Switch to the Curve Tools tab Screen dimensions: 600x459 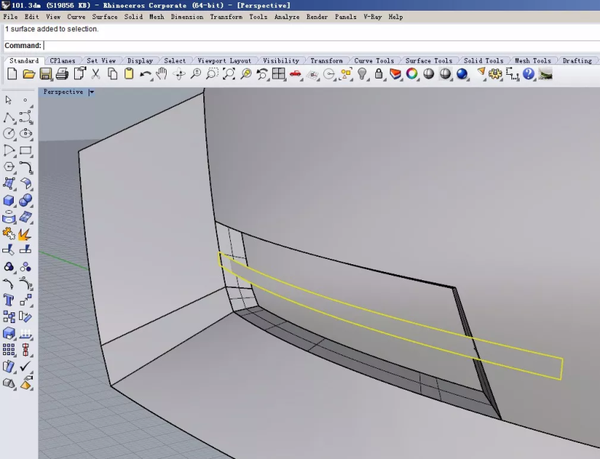click(x=374, y=60)
